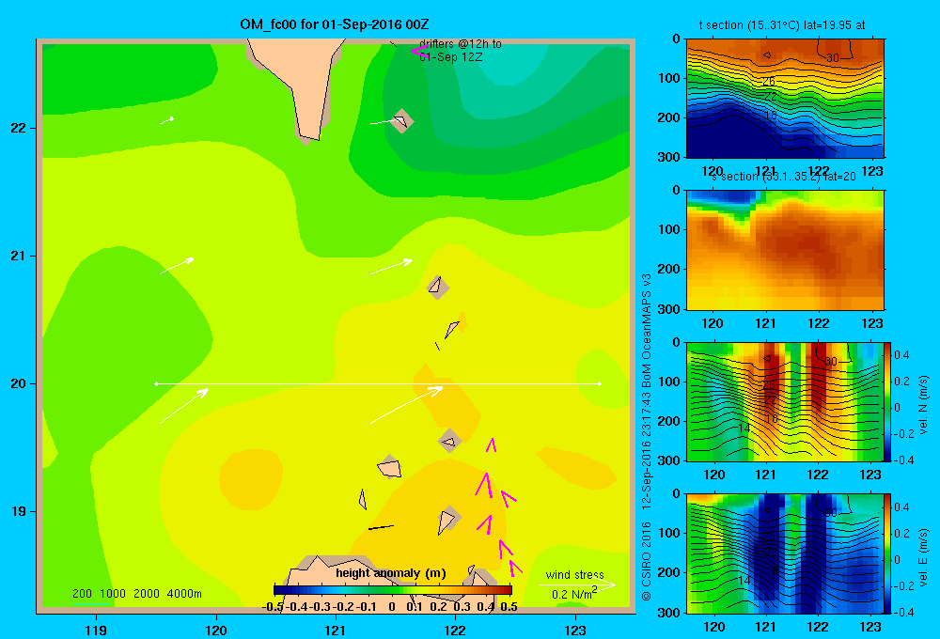940x639 pixels.
Task: Click the western endpoint of the white section line
Action: pyautogui.click(x=156, y=383)
